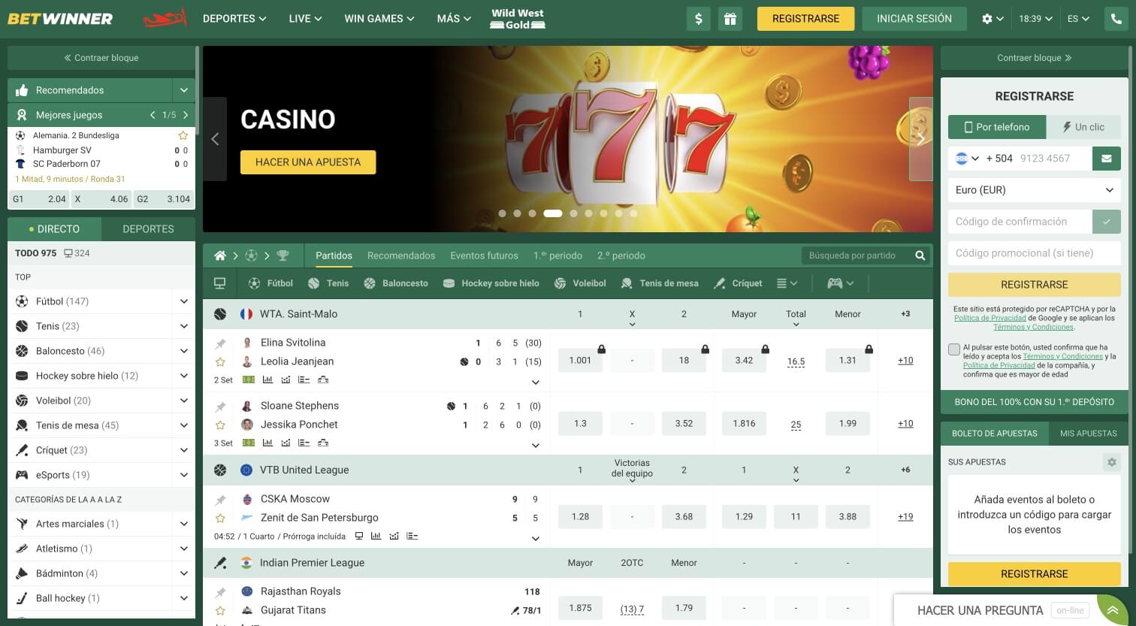Favorite the Zenit de San Petersburgo star
1136x626 pixels.
[220, 518]
